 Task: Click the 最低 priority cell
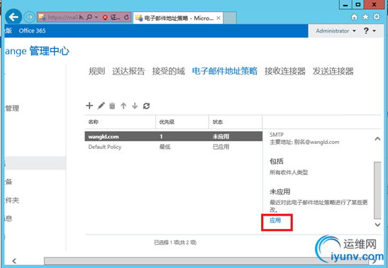(165, 147)
